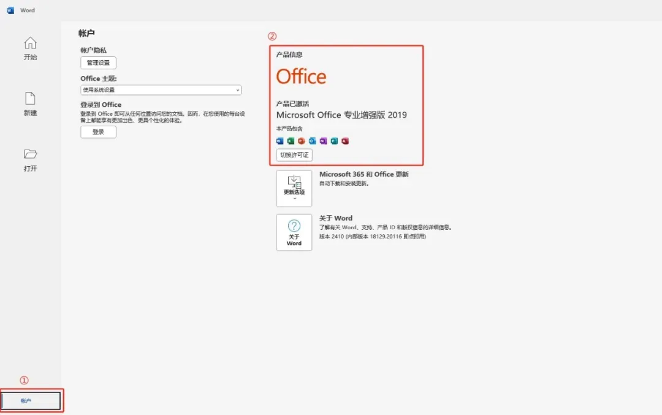Click the 本产品包含 label
This screenshot has width=662, height=415.
point(289,128)
